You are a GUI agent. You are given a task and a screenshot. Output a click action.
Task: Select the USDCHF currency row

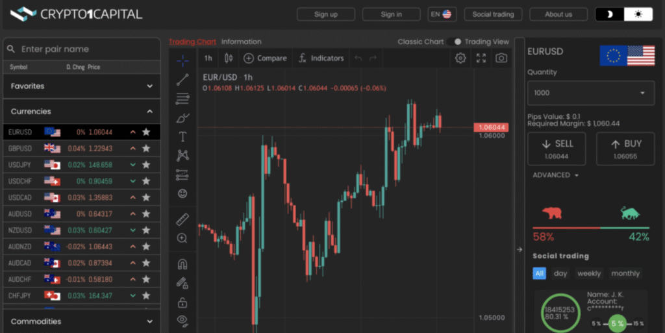[82, 181]
